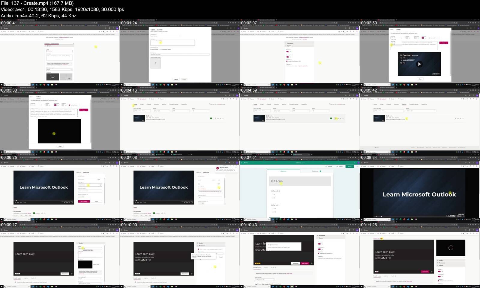
Task: Collapse Options section in 00:02:07 frame
Action: [x=299, y=46]
